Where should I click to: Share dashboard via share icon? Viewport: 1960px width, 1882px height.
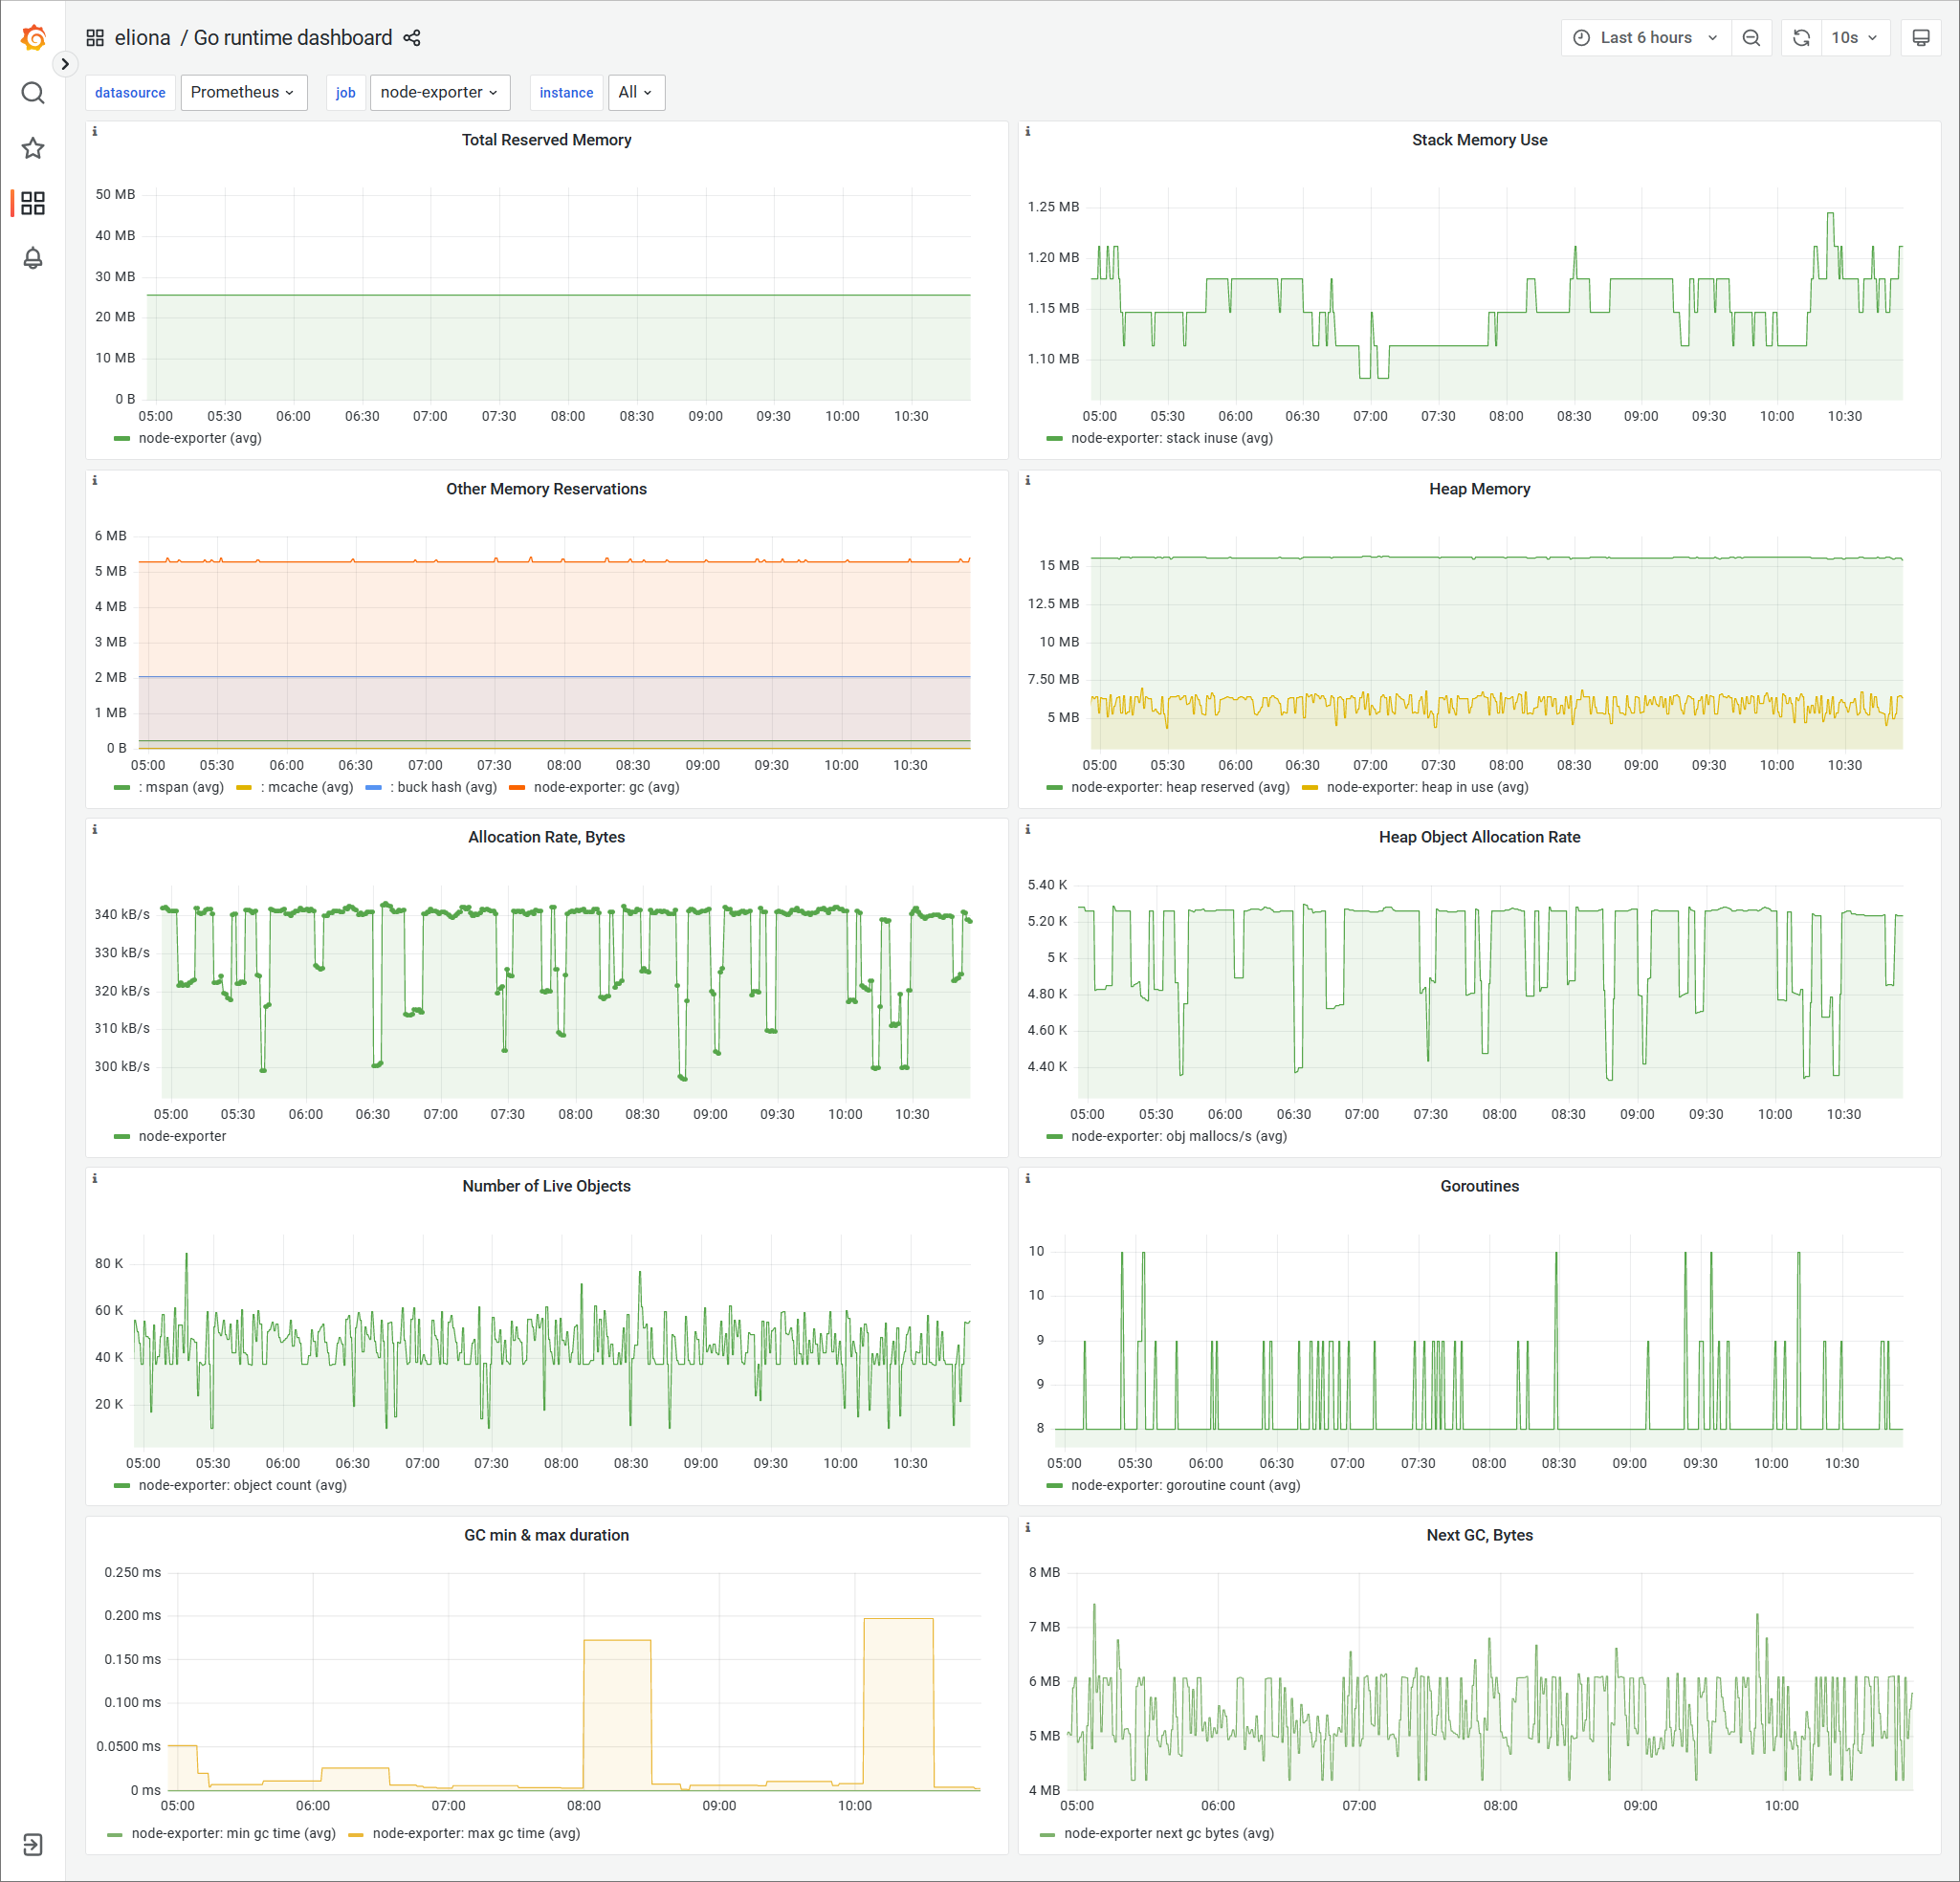(412, 38)
